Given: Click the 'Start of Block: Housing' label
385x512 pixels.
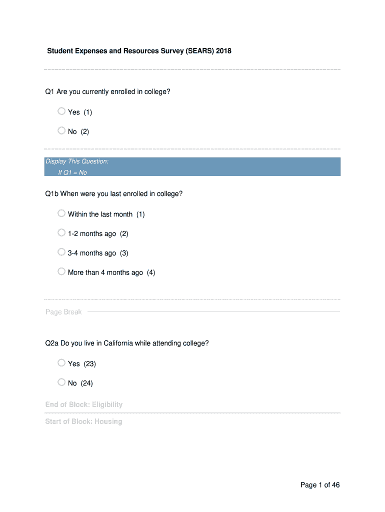Looking at the screenshot, I should click(x=84, y=421).
